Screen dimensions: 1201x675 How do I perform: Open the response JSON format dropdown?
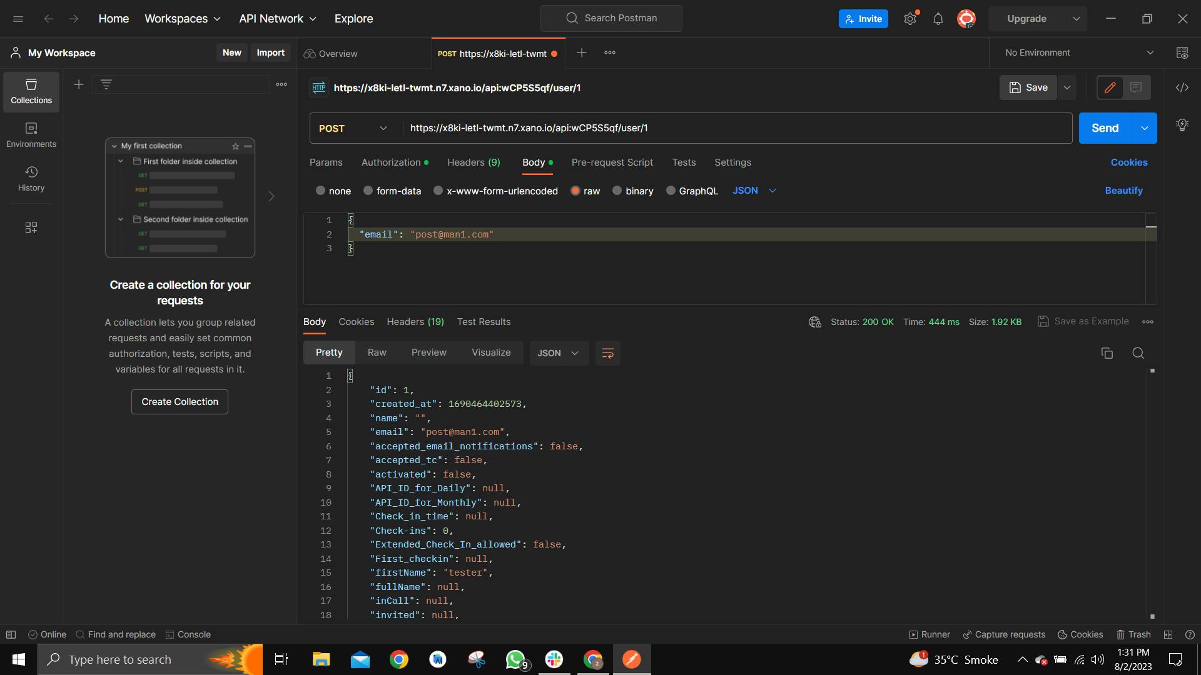coord(558,353)
